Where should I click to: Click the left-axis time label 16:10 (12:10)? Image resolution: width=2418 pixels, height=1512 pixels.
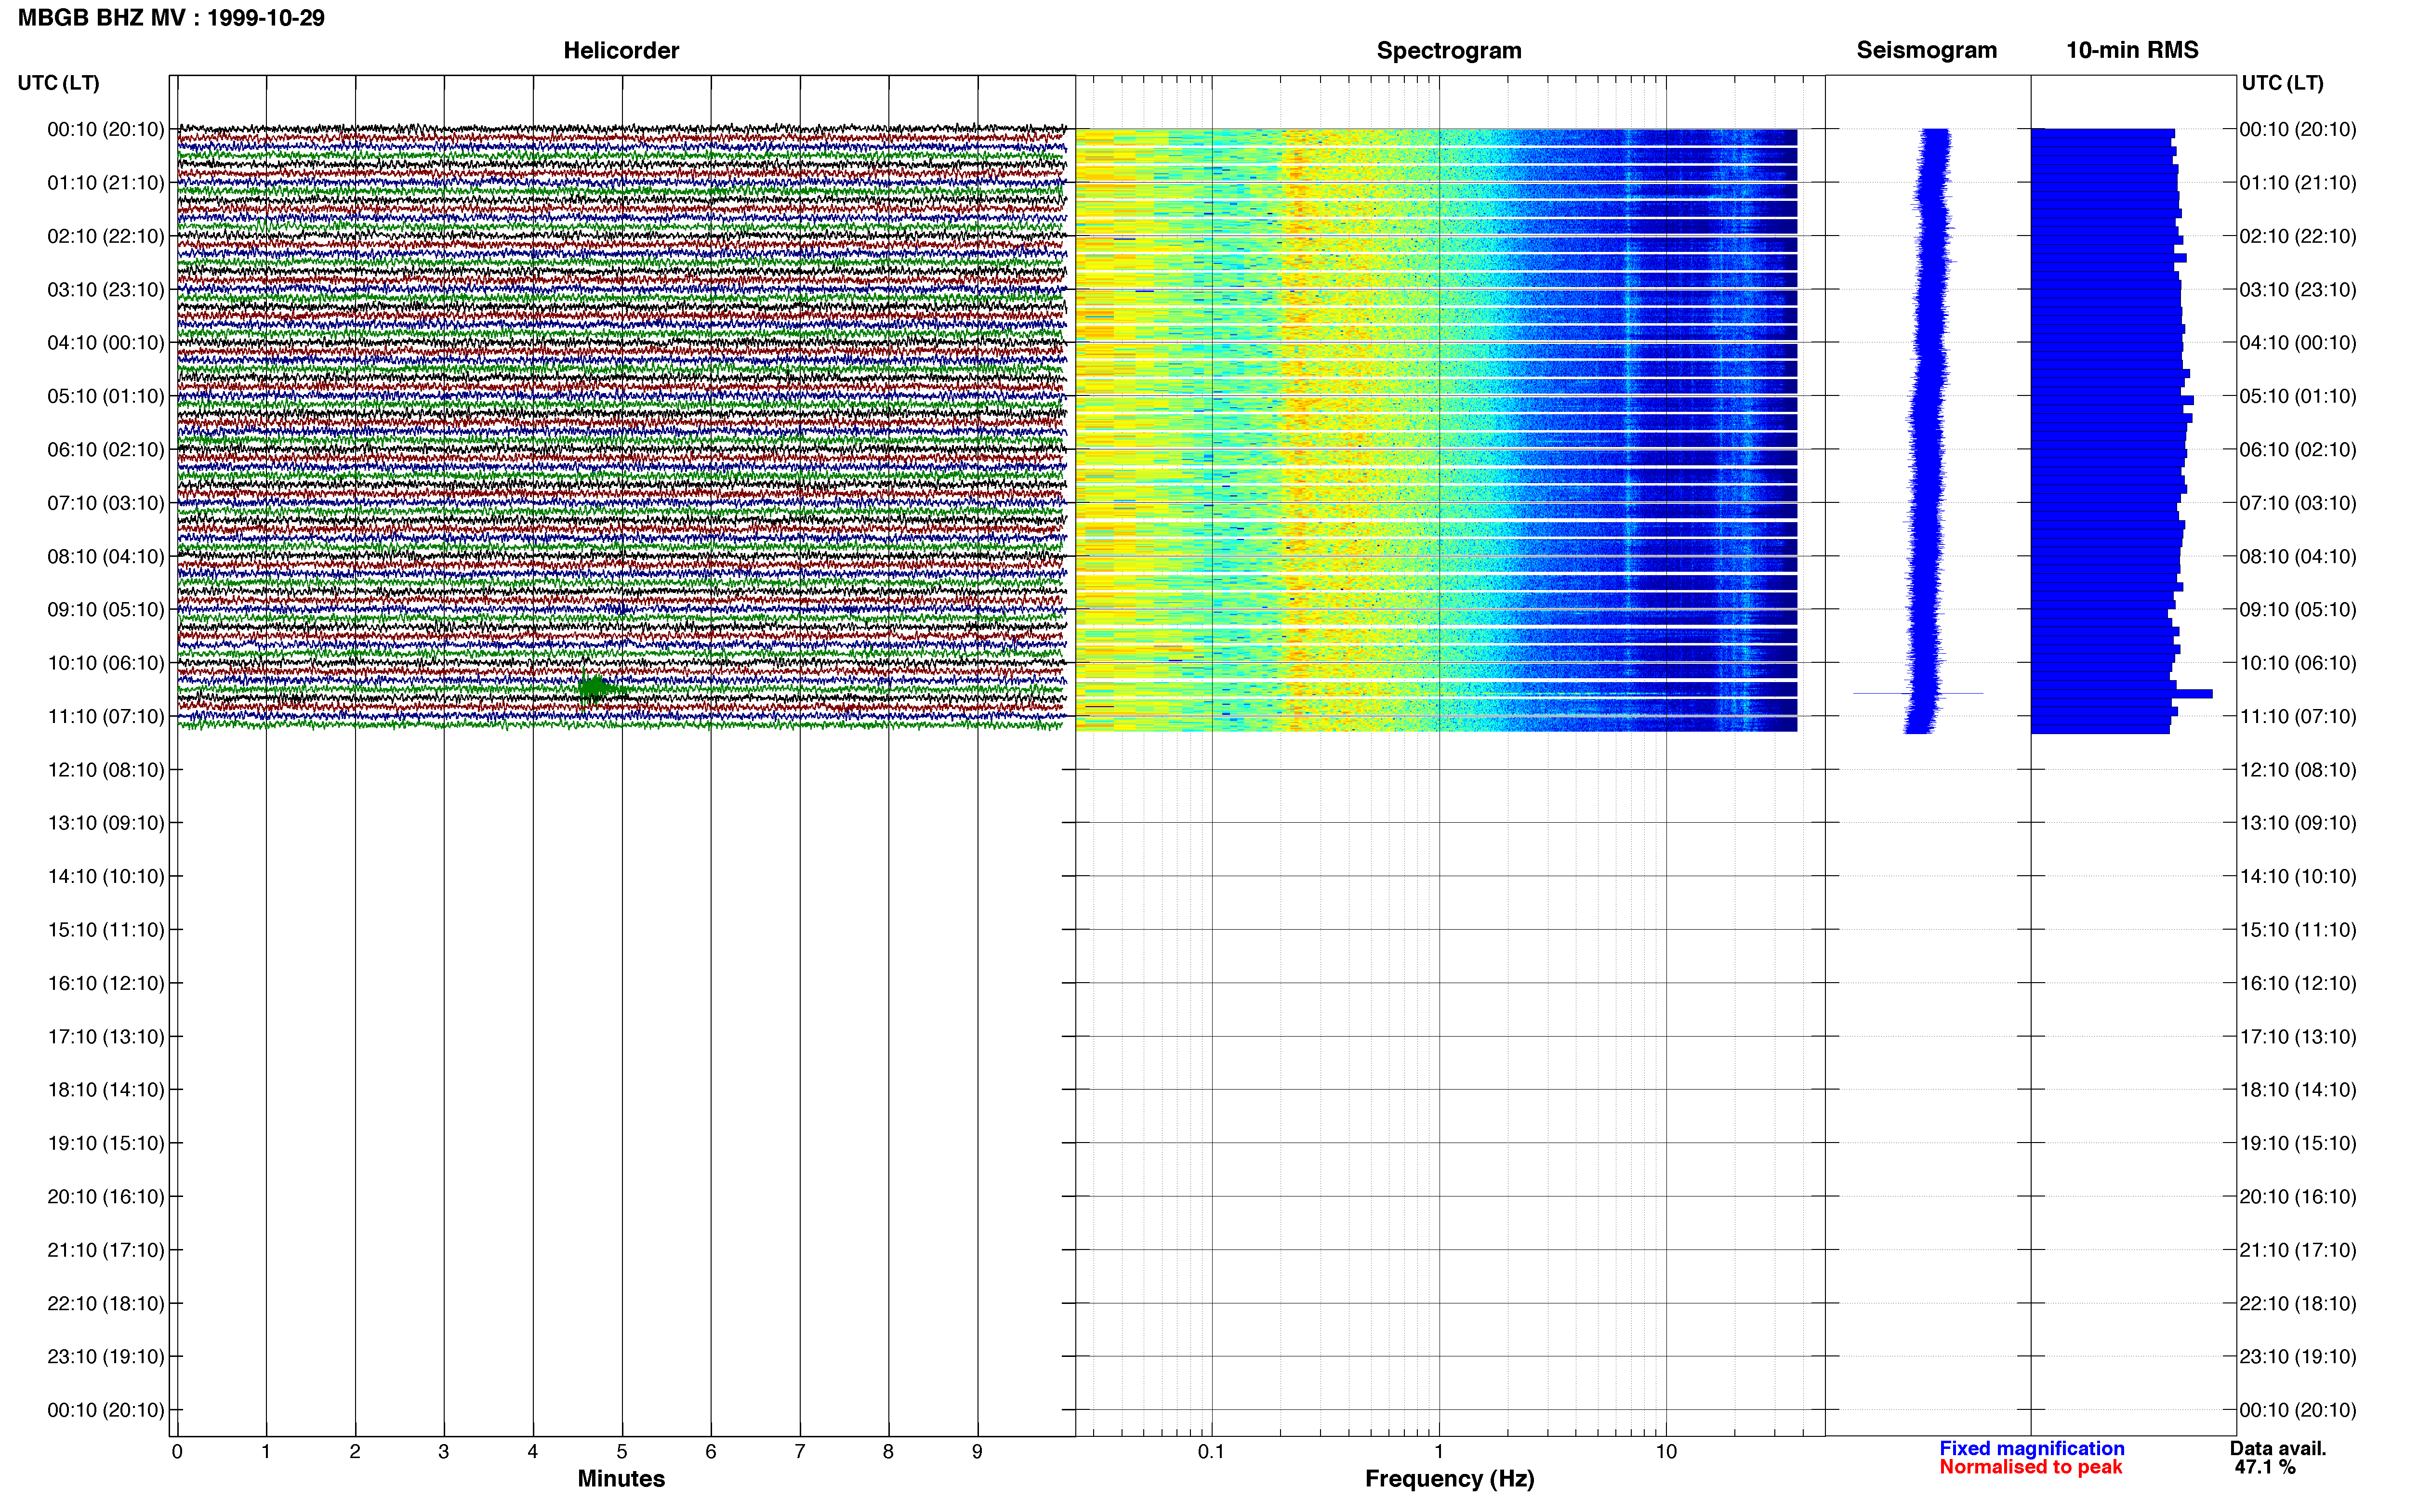click(x=106, y=983)
